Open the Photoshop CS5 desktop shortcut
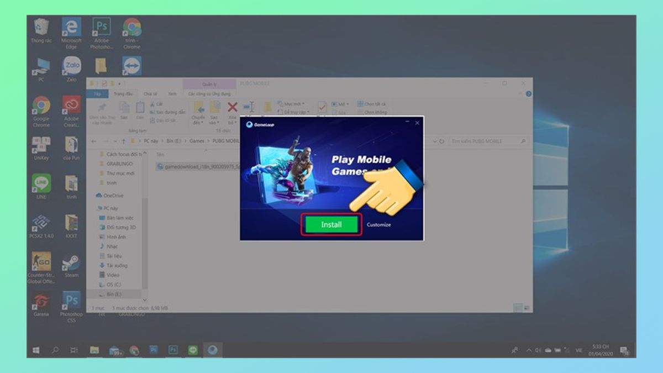663x373 pixels. pos(71,307)
